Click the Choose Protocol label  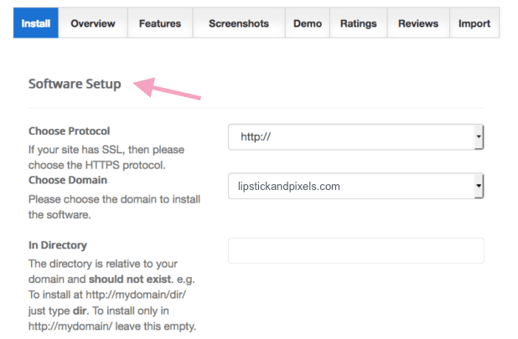(69, 131)
